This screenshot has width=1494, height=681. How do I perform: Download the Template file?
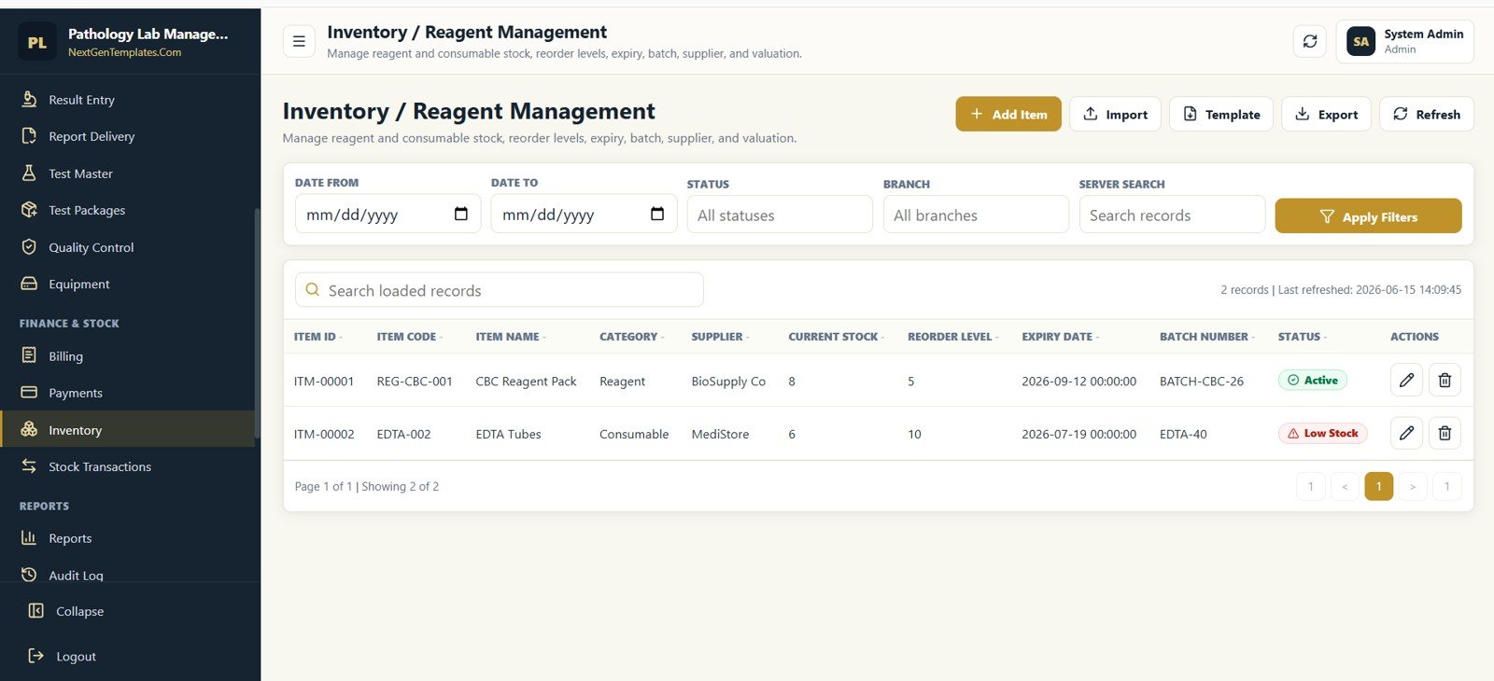tap(1221, 114)
